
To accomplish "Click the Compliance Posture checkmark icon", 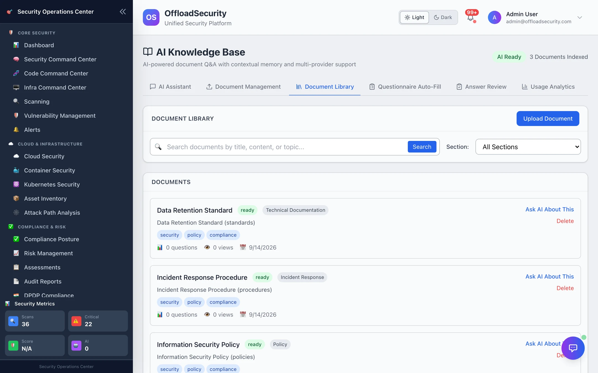I will pyautogui.click(x=16, y=239).
